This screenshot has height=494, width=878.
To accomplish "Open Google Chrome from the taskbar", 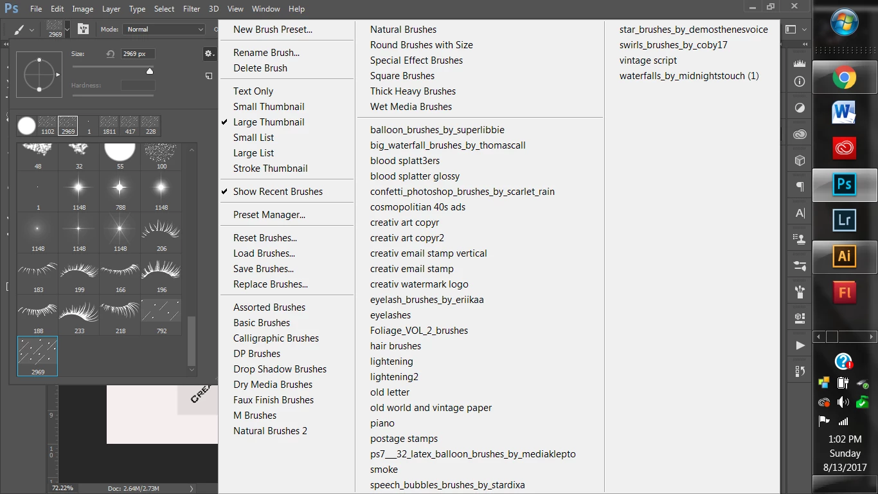I will tap(844, 78).
